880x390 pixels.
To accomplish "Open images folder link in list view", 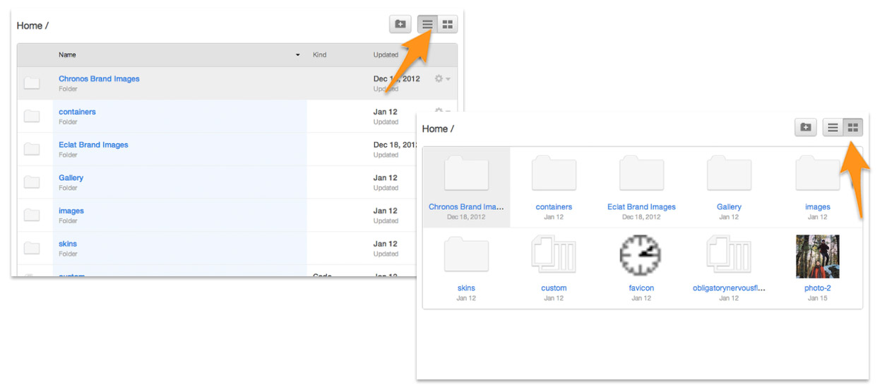I will coord(71,211).
